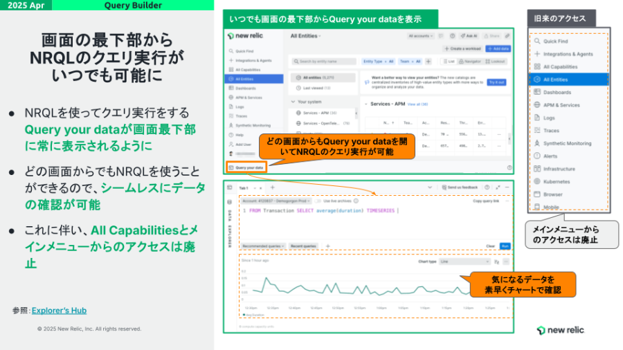Click the Try it out button
The image size is (623, 350).
point(496,82)
